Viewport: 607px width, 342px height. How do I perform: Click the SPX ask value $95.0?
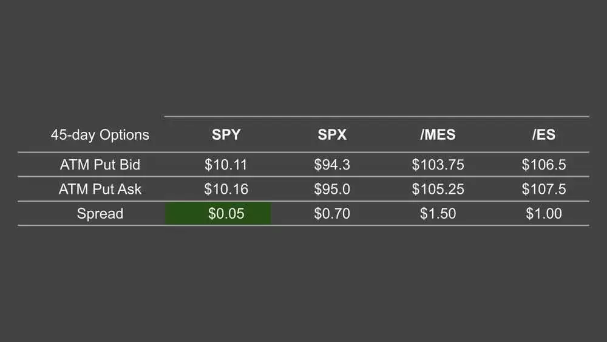[x=332, y=189]
